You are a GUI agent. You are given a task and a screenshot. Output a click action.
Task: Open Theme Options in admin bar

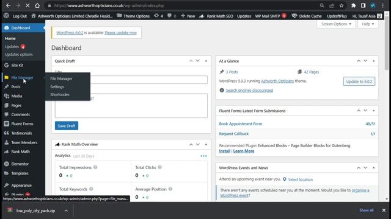point(133,16)
